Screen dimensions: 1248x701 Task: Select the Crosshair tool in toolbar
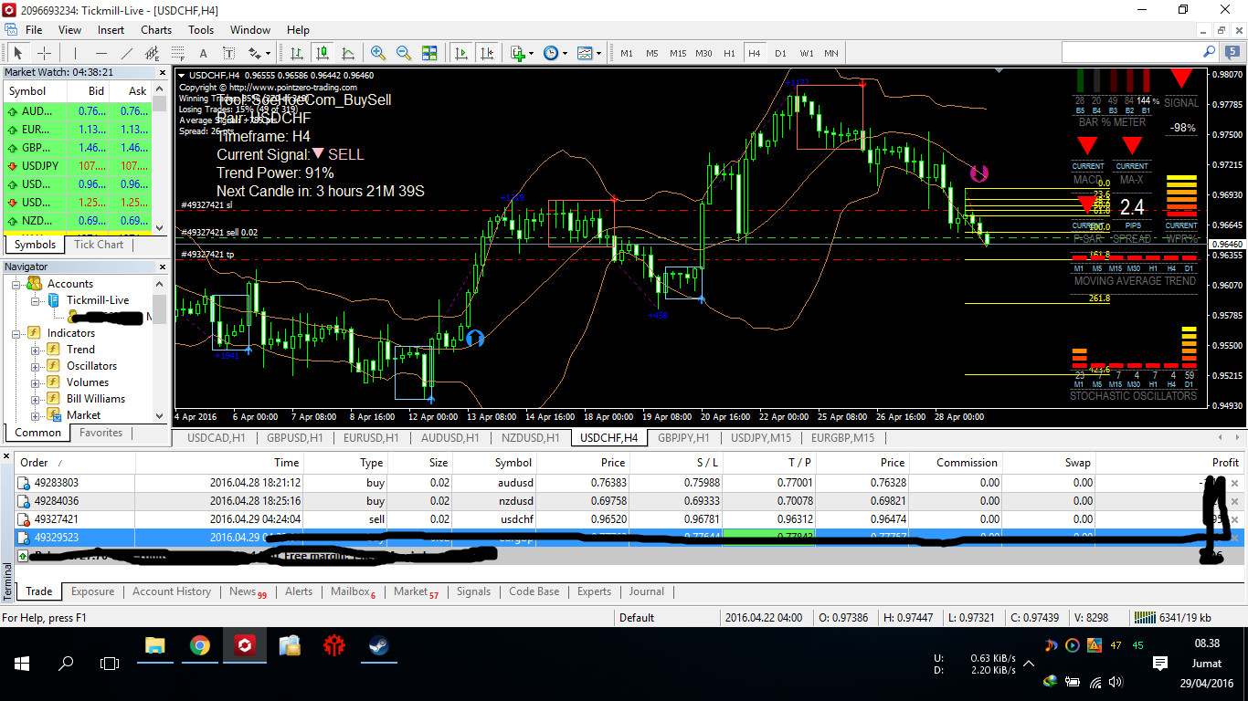pos(44,53)
